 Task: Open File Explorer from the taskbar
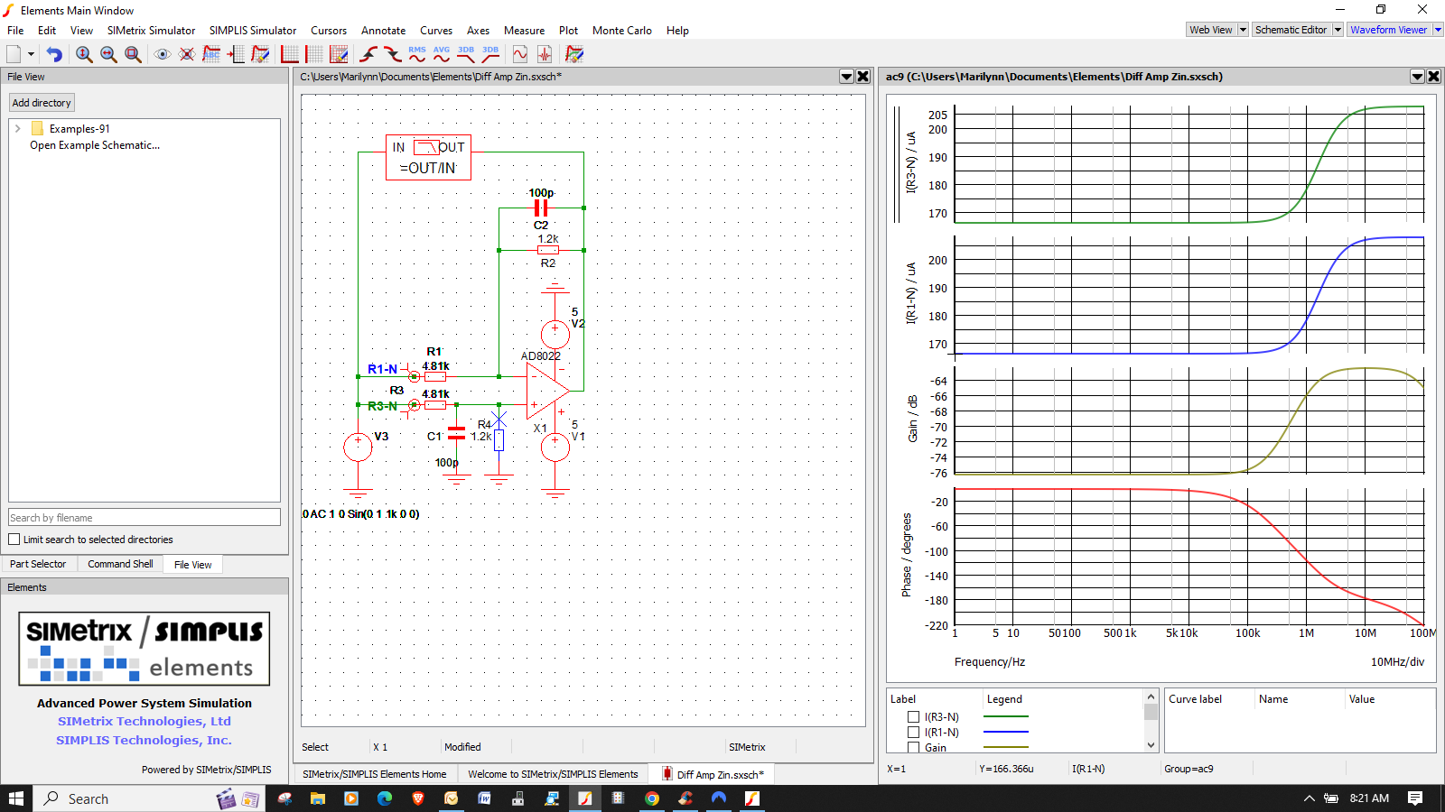pyautogui.click(x=318, y=798)
